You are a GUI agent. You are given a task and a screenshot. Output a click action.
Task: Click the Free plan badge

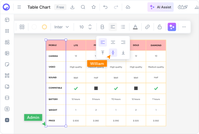point(60,7)
